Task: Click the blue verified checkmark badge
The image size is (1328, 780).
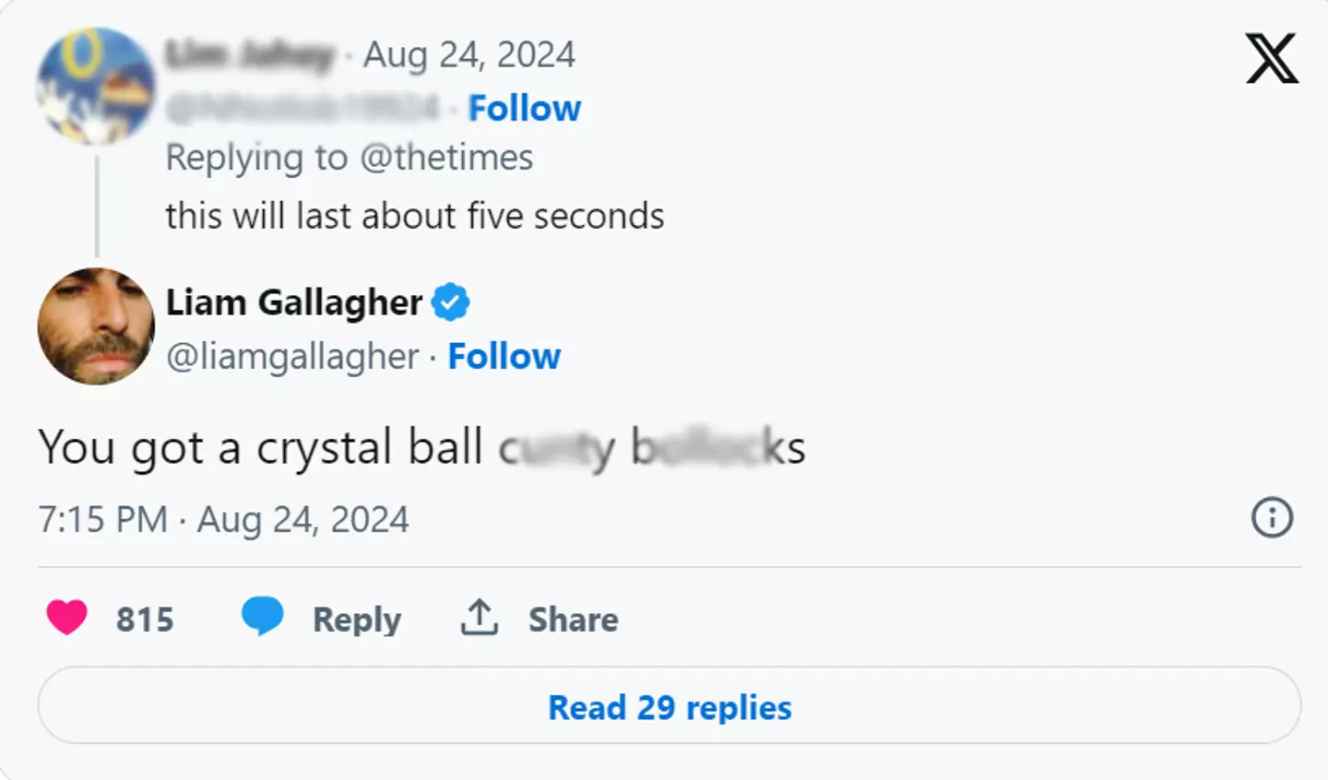Action: 451,302
